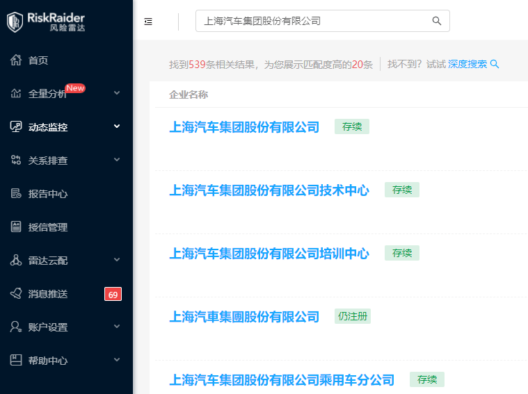
Task: Click the user icon beside 账户设置
Action: coord(16,327)
